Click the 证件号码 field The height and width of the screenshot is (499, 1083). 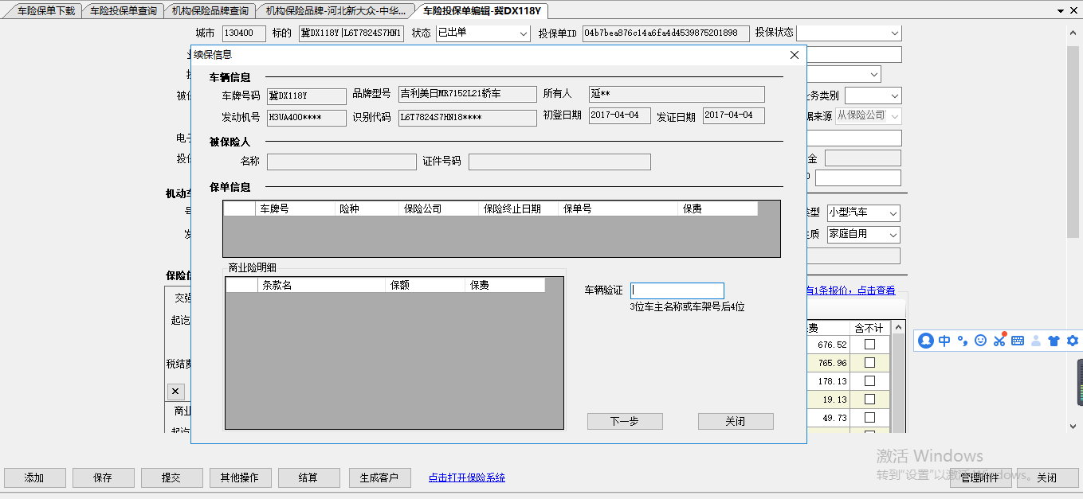(559, 162)
